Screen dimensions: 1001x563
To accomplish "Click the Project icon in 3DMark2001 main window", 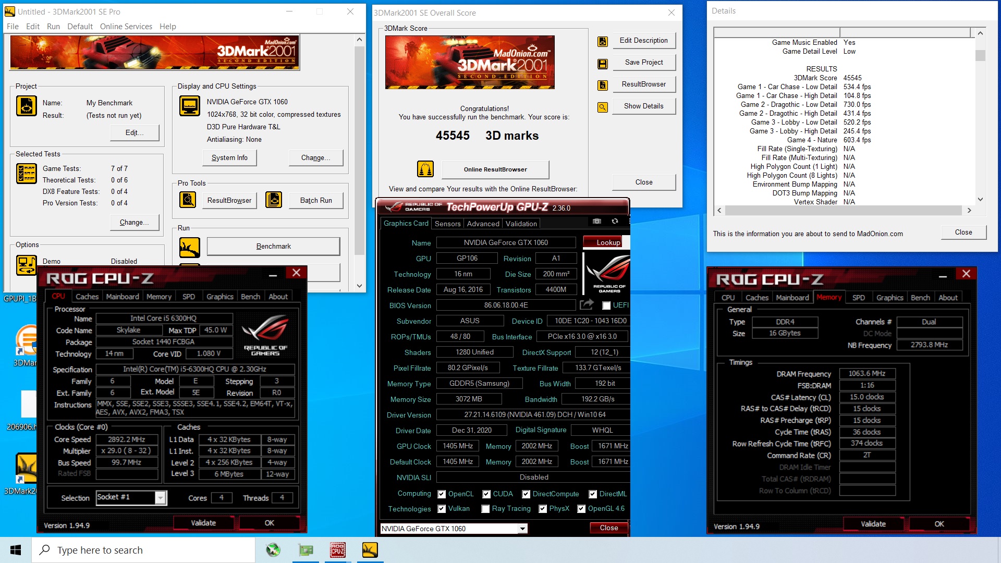I will [26, 106].
